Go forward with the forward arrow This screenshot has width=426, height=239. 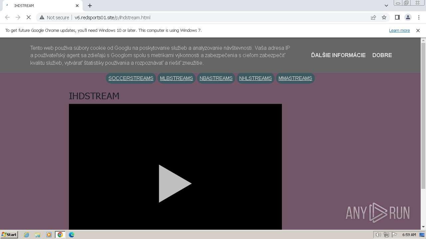tap(18, 17)
